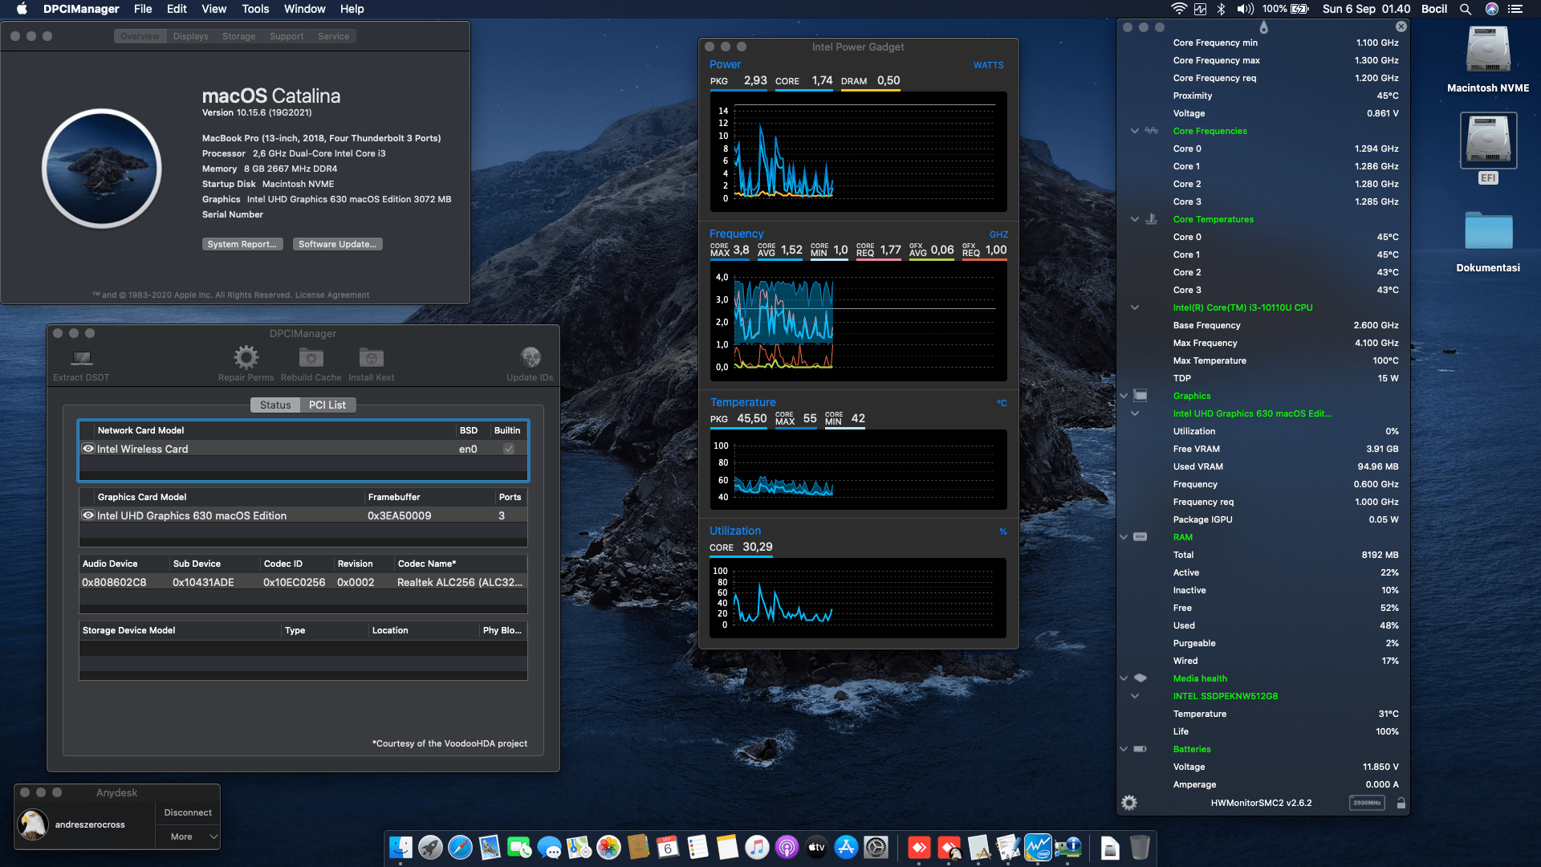The width and height of the screenshot is (1541, 867).
Task: Open App Store from Dock
Action: (846, 847)
